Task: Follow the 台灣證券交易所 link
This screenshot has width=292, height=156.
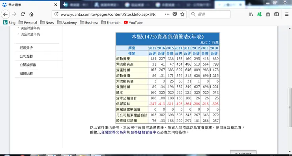Action: pyautogui.click(x=114, y=132)
